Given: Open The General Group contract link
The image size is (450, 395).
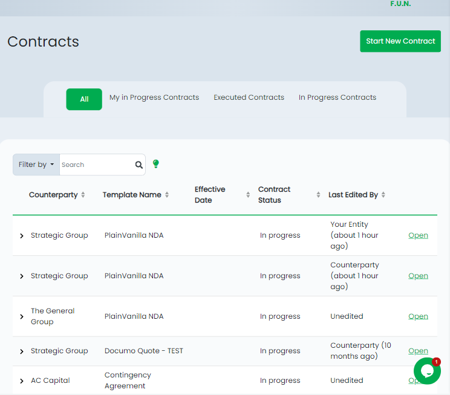Looking at the screenshot, I should 418,316.
